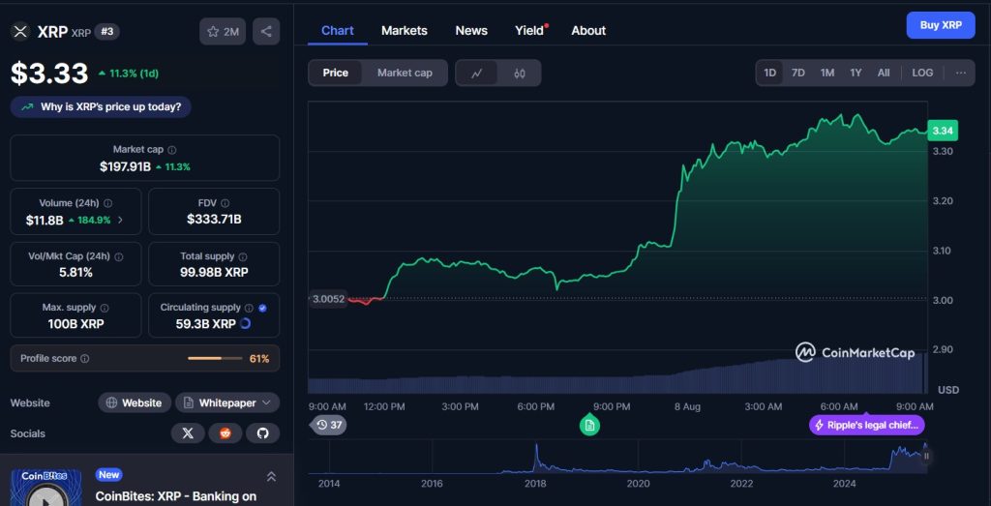
Task: Add XRP to watchlist via star button
Action: coord(223,32)
